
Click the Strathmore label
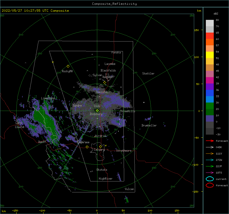(x=124, y=151)
